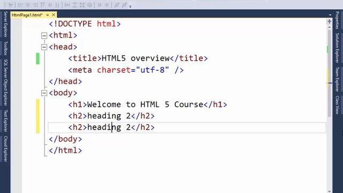Click the Welcome to HTML 5 Course heading text

point(145,105)
